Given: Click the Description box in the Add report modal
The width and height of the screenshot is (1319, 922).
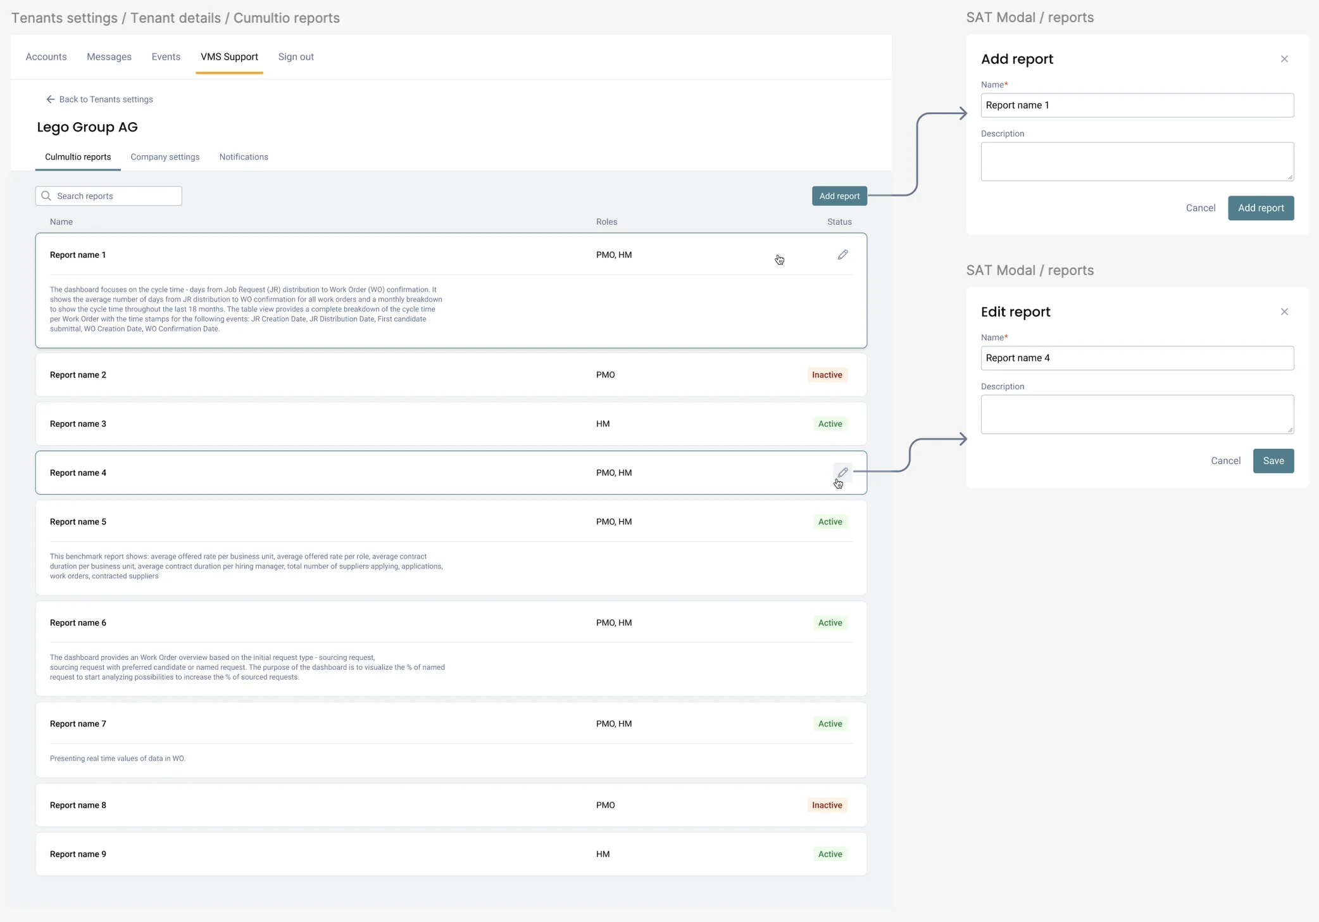Looking at the screenshot, I should click(1137, 161).
